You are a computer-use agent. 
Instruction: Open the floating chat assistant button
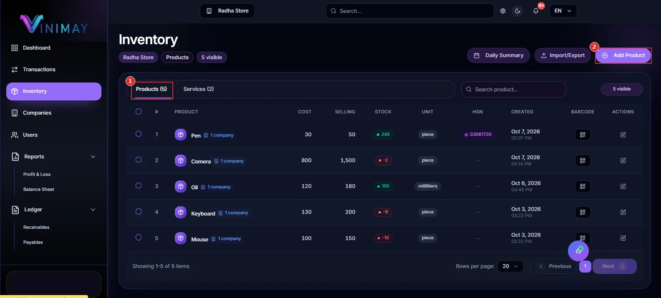(x=578, y=250)
